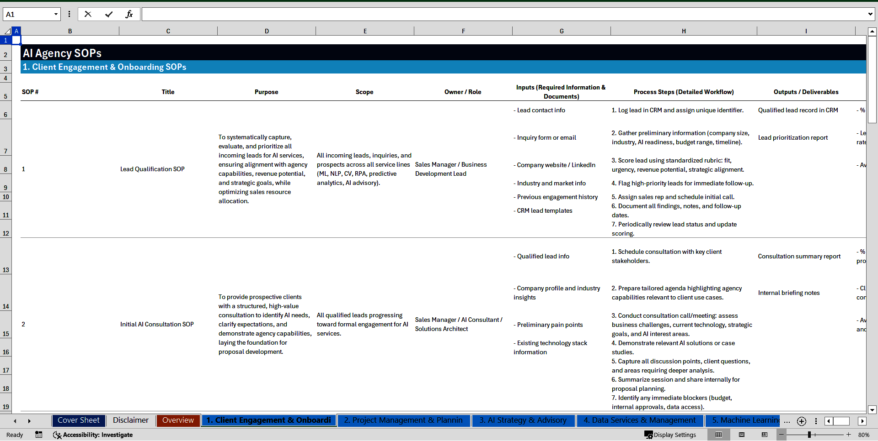The width and height of the screenshot is (878, 441).
Task: Select the Cover Sheet tab
Action: point(78,420)
